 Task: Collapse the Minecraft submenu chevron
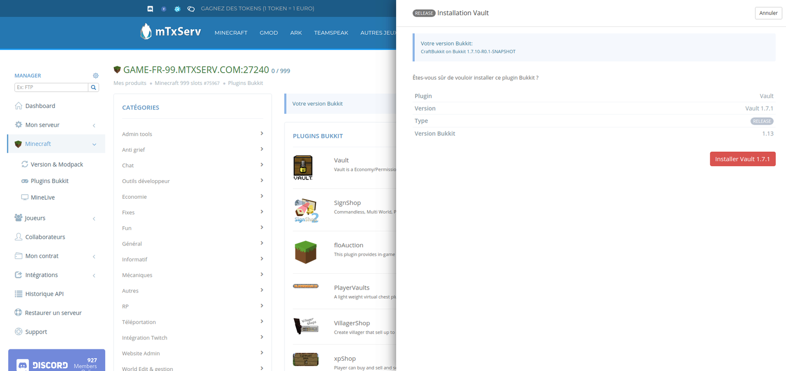(94, 144)
